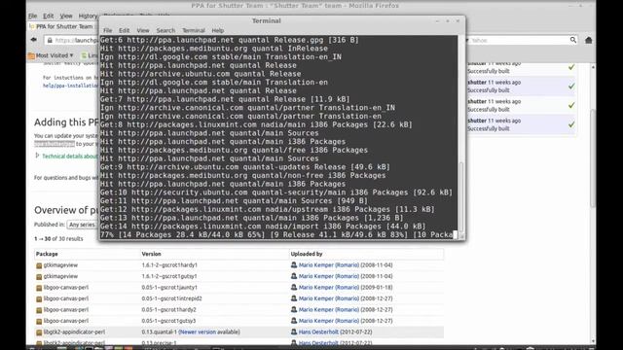Click person icon beside Hans Oesterholt 2012-07-22

pyautogui.click(x=294, y=332)
